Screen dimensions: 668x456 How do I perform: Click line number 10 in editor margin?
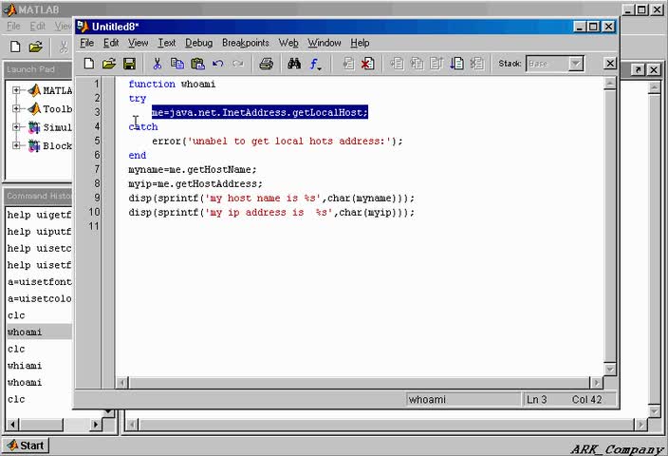pyautogui.click(x=95, y=212)
